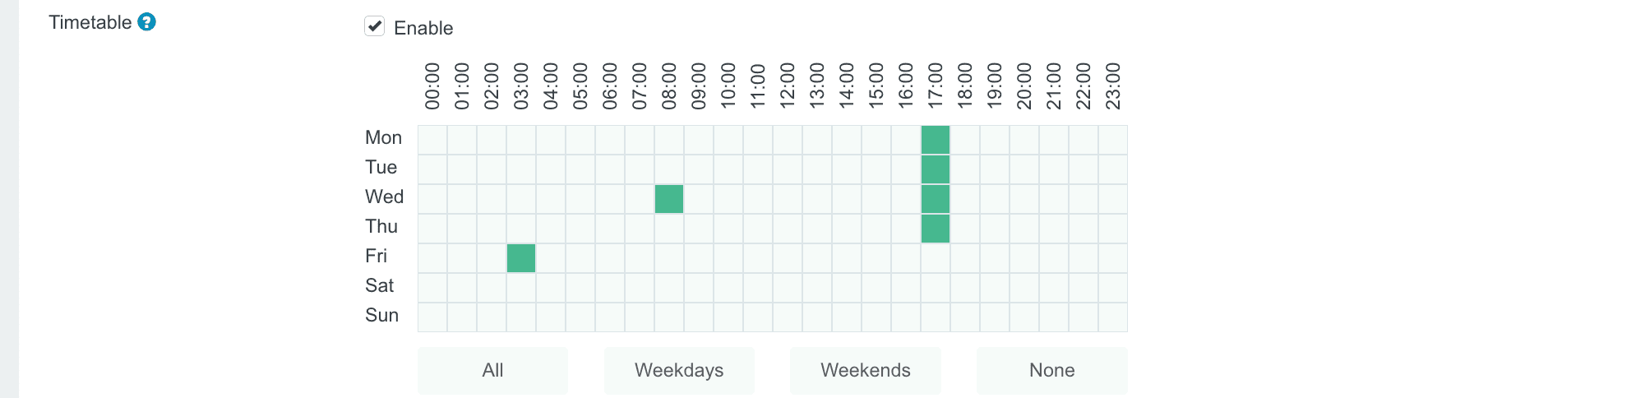Click the Weekends preset button
This screenshot has height=398, width=1631.
point(865,370)
